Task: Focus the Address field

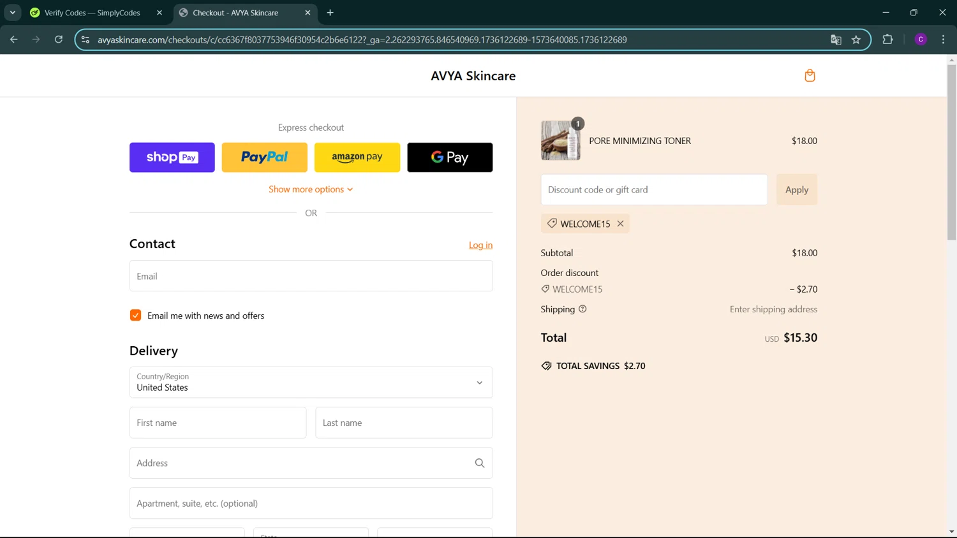Action: click(311, 463)
